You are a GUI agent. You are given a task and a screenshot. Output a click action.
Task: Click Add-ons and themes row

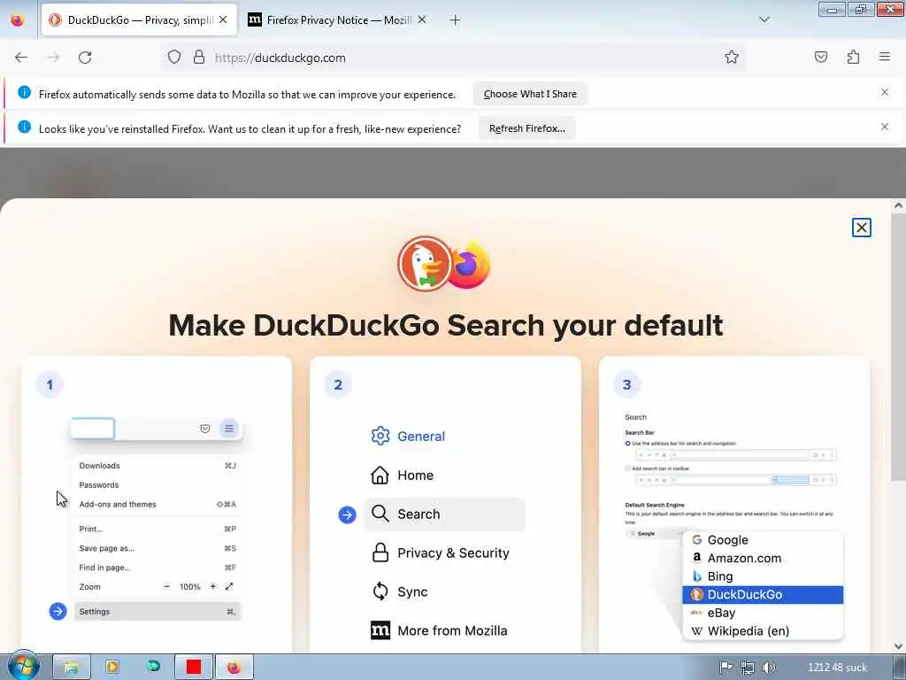157,504
